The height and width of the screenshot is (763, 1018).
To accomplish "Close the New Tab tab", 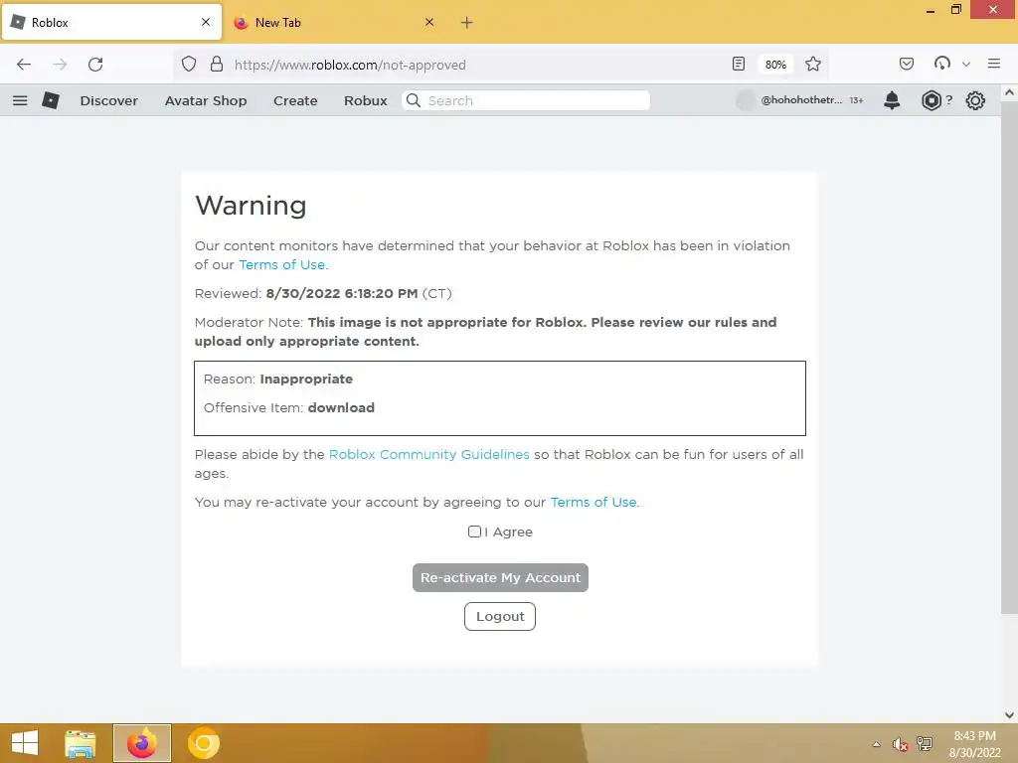I will coord(429,22).
